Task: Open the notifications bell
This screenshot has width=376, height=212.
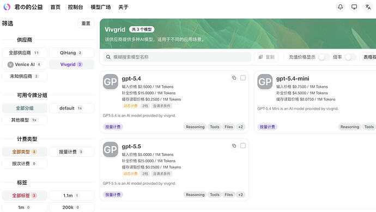Action: click(340, 7)
